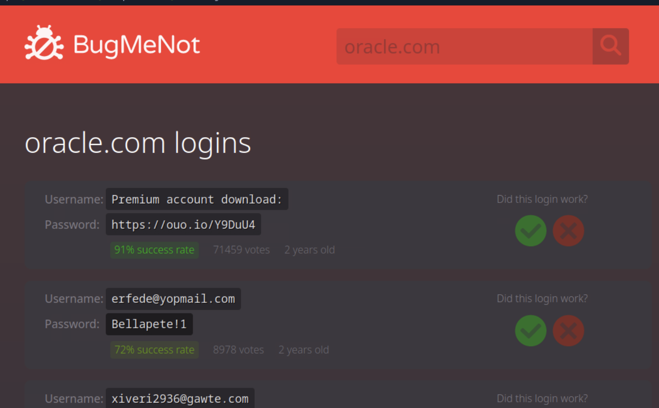Select the xiveri2936@gawte.com username box
This screenshot has width=659, height=408.
pos(180,398)
